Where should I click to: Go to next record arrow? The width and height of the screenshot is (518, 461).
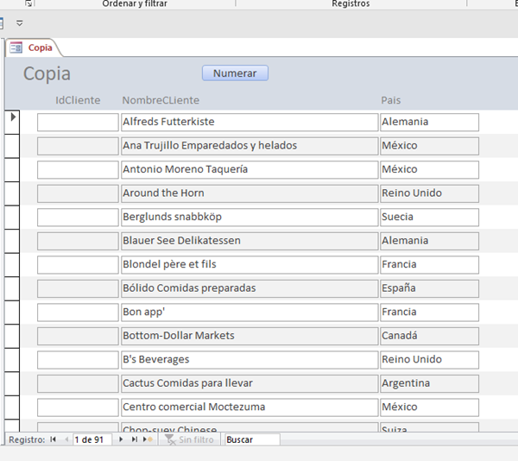point(121,439)
